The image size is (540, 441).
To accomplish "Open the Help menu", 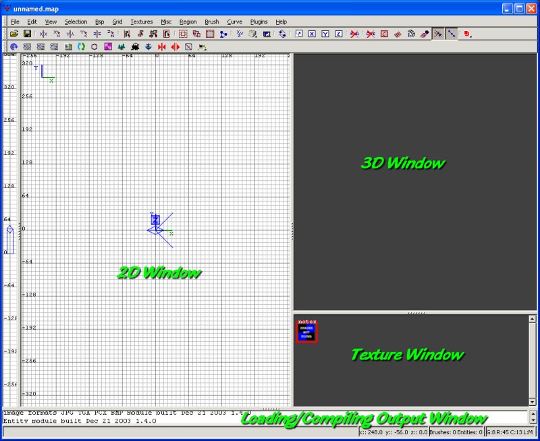I will tap(281, 22).
